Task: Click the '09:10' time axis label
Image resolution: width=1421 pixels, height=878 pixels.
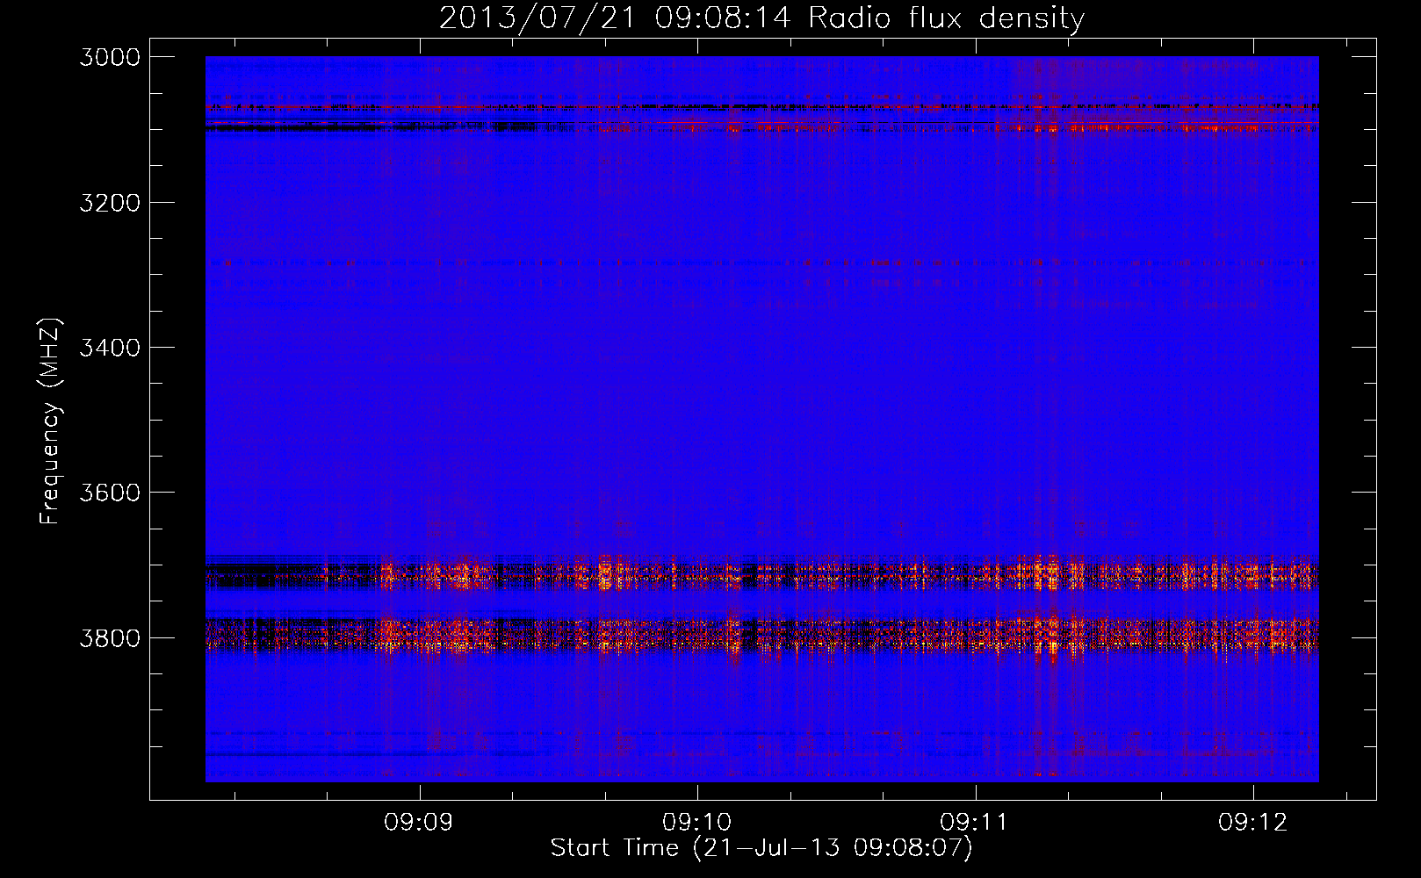Action: click(x=696, y=822)
